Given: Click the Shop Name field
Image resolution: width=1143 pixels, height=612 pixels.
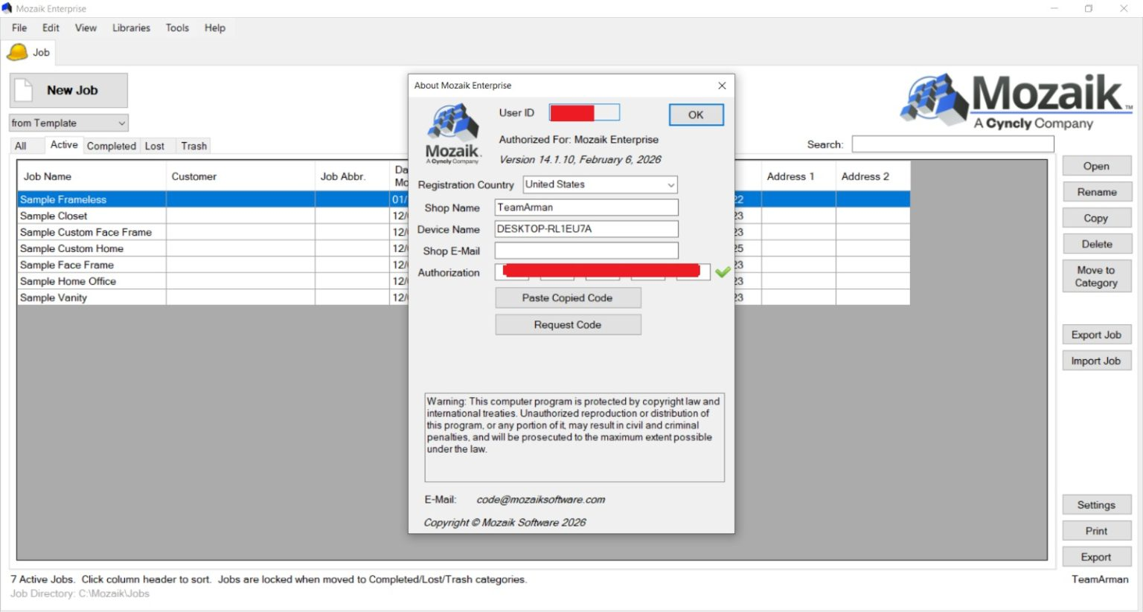Looking at the screenshot, I should [x=586, y=207].
